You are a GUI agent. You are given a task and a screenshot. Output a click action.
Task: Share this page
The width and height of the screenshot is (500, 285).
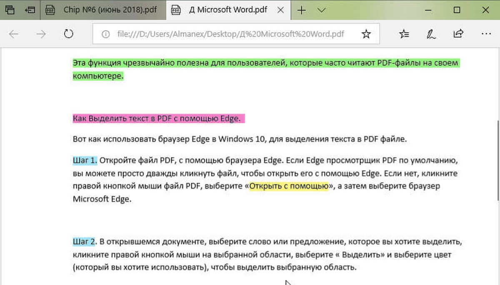pyautogui.click(x=458, y=34)
